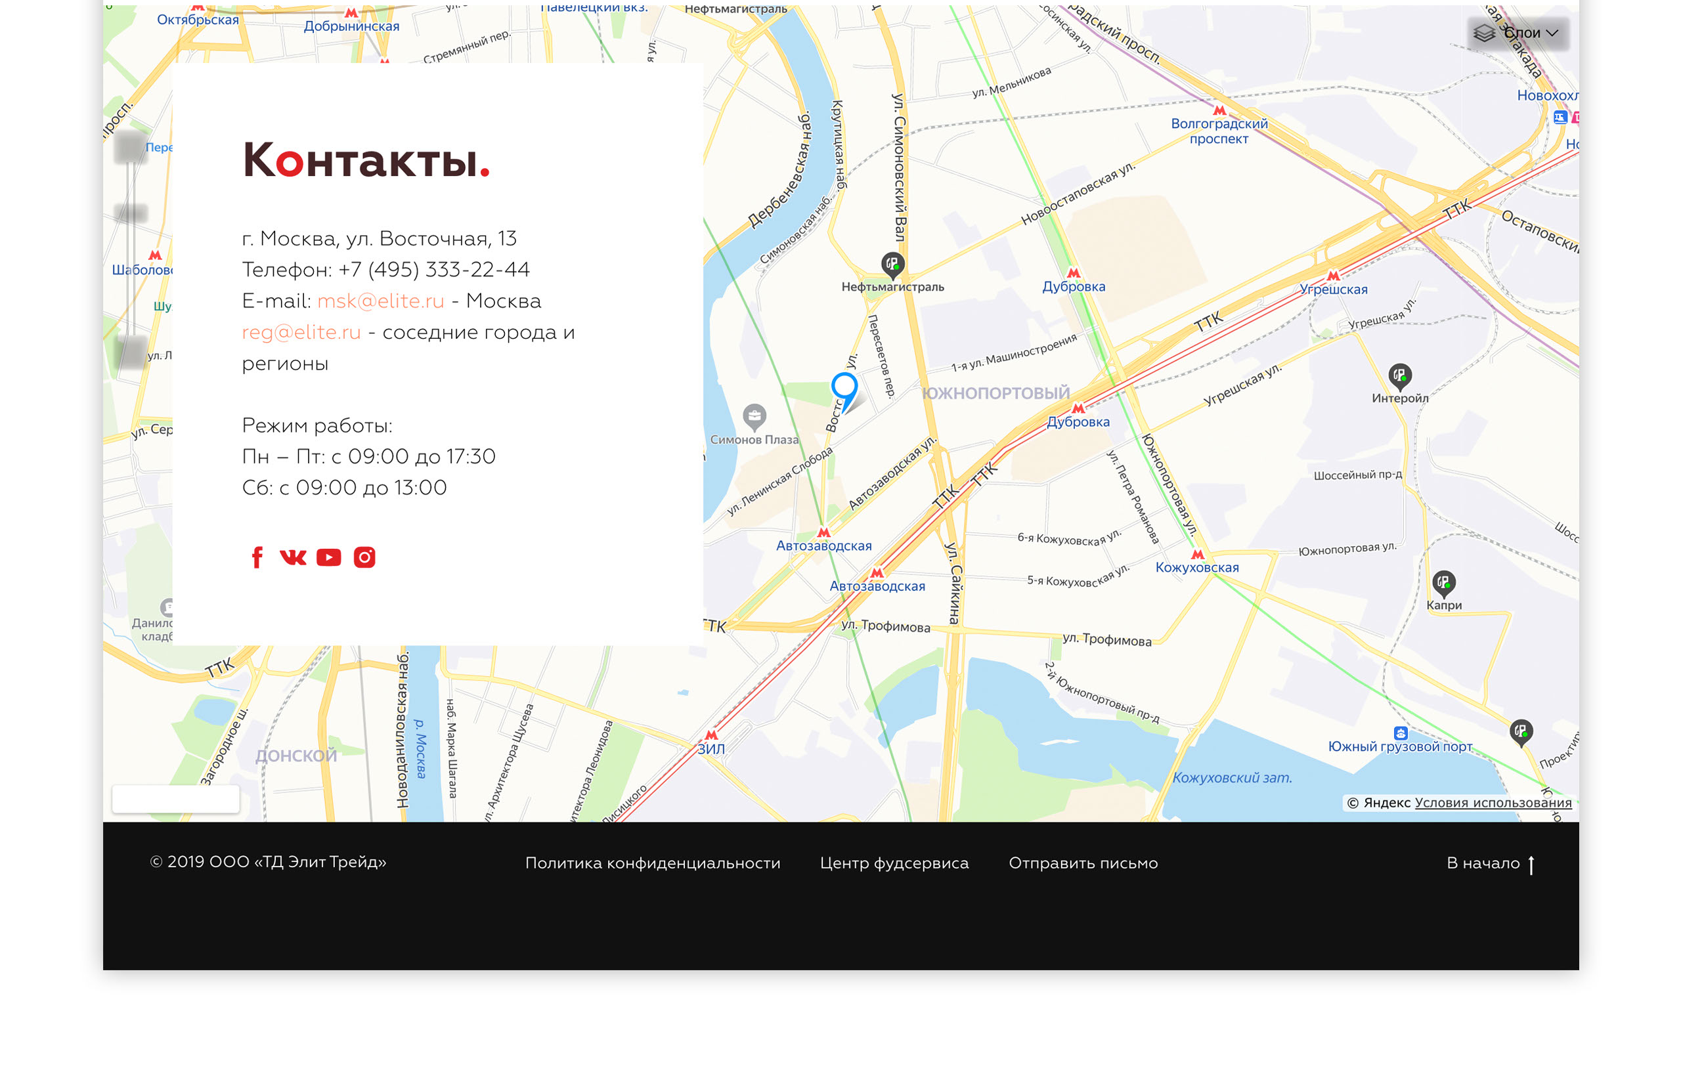Open Яндекс Условия использования link
The width and height of the screenshot is (1681, 1070).
pyautogui.click(x=1493, y=803)
